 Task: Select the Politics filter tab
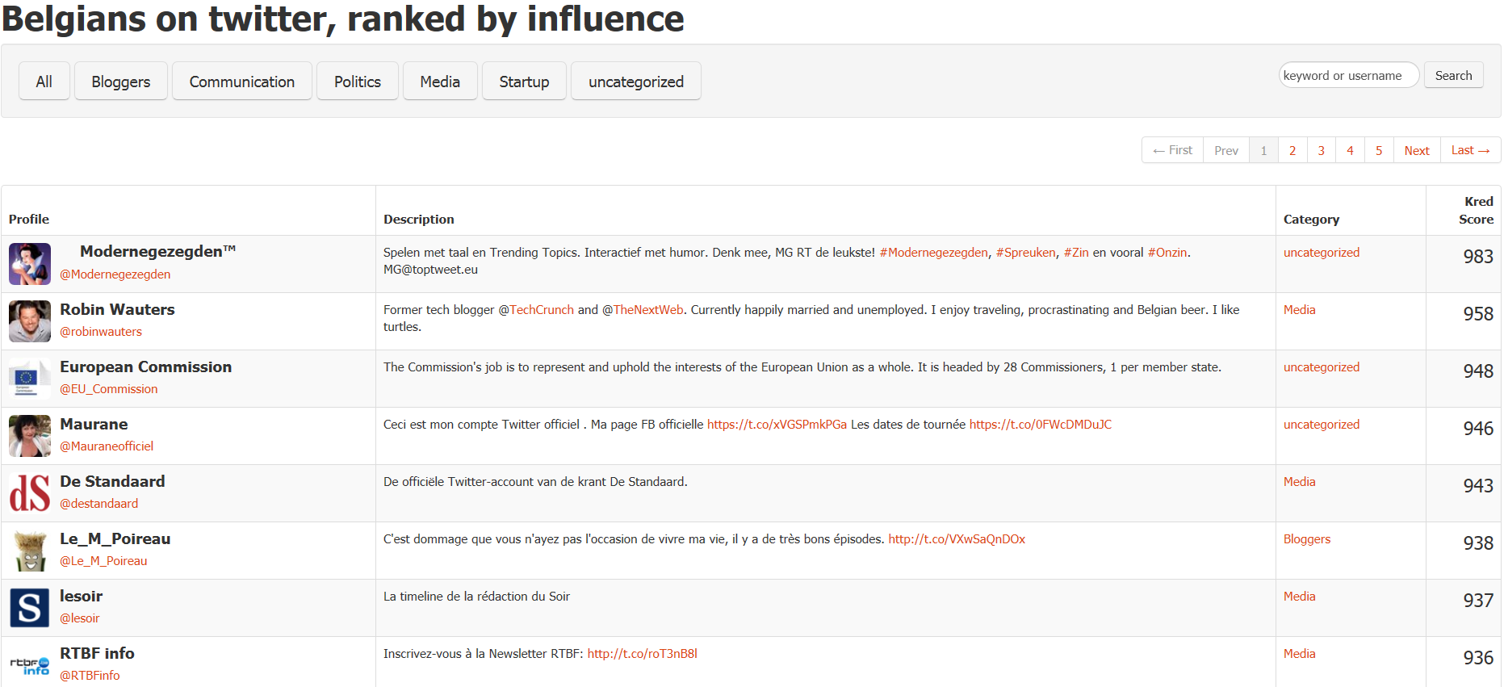point(358,82)
